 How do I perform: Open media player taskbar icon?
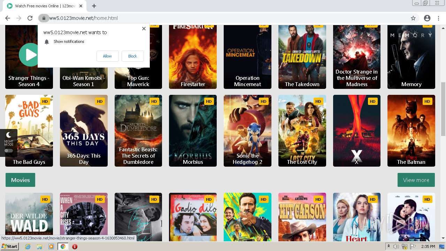point(51,246)
